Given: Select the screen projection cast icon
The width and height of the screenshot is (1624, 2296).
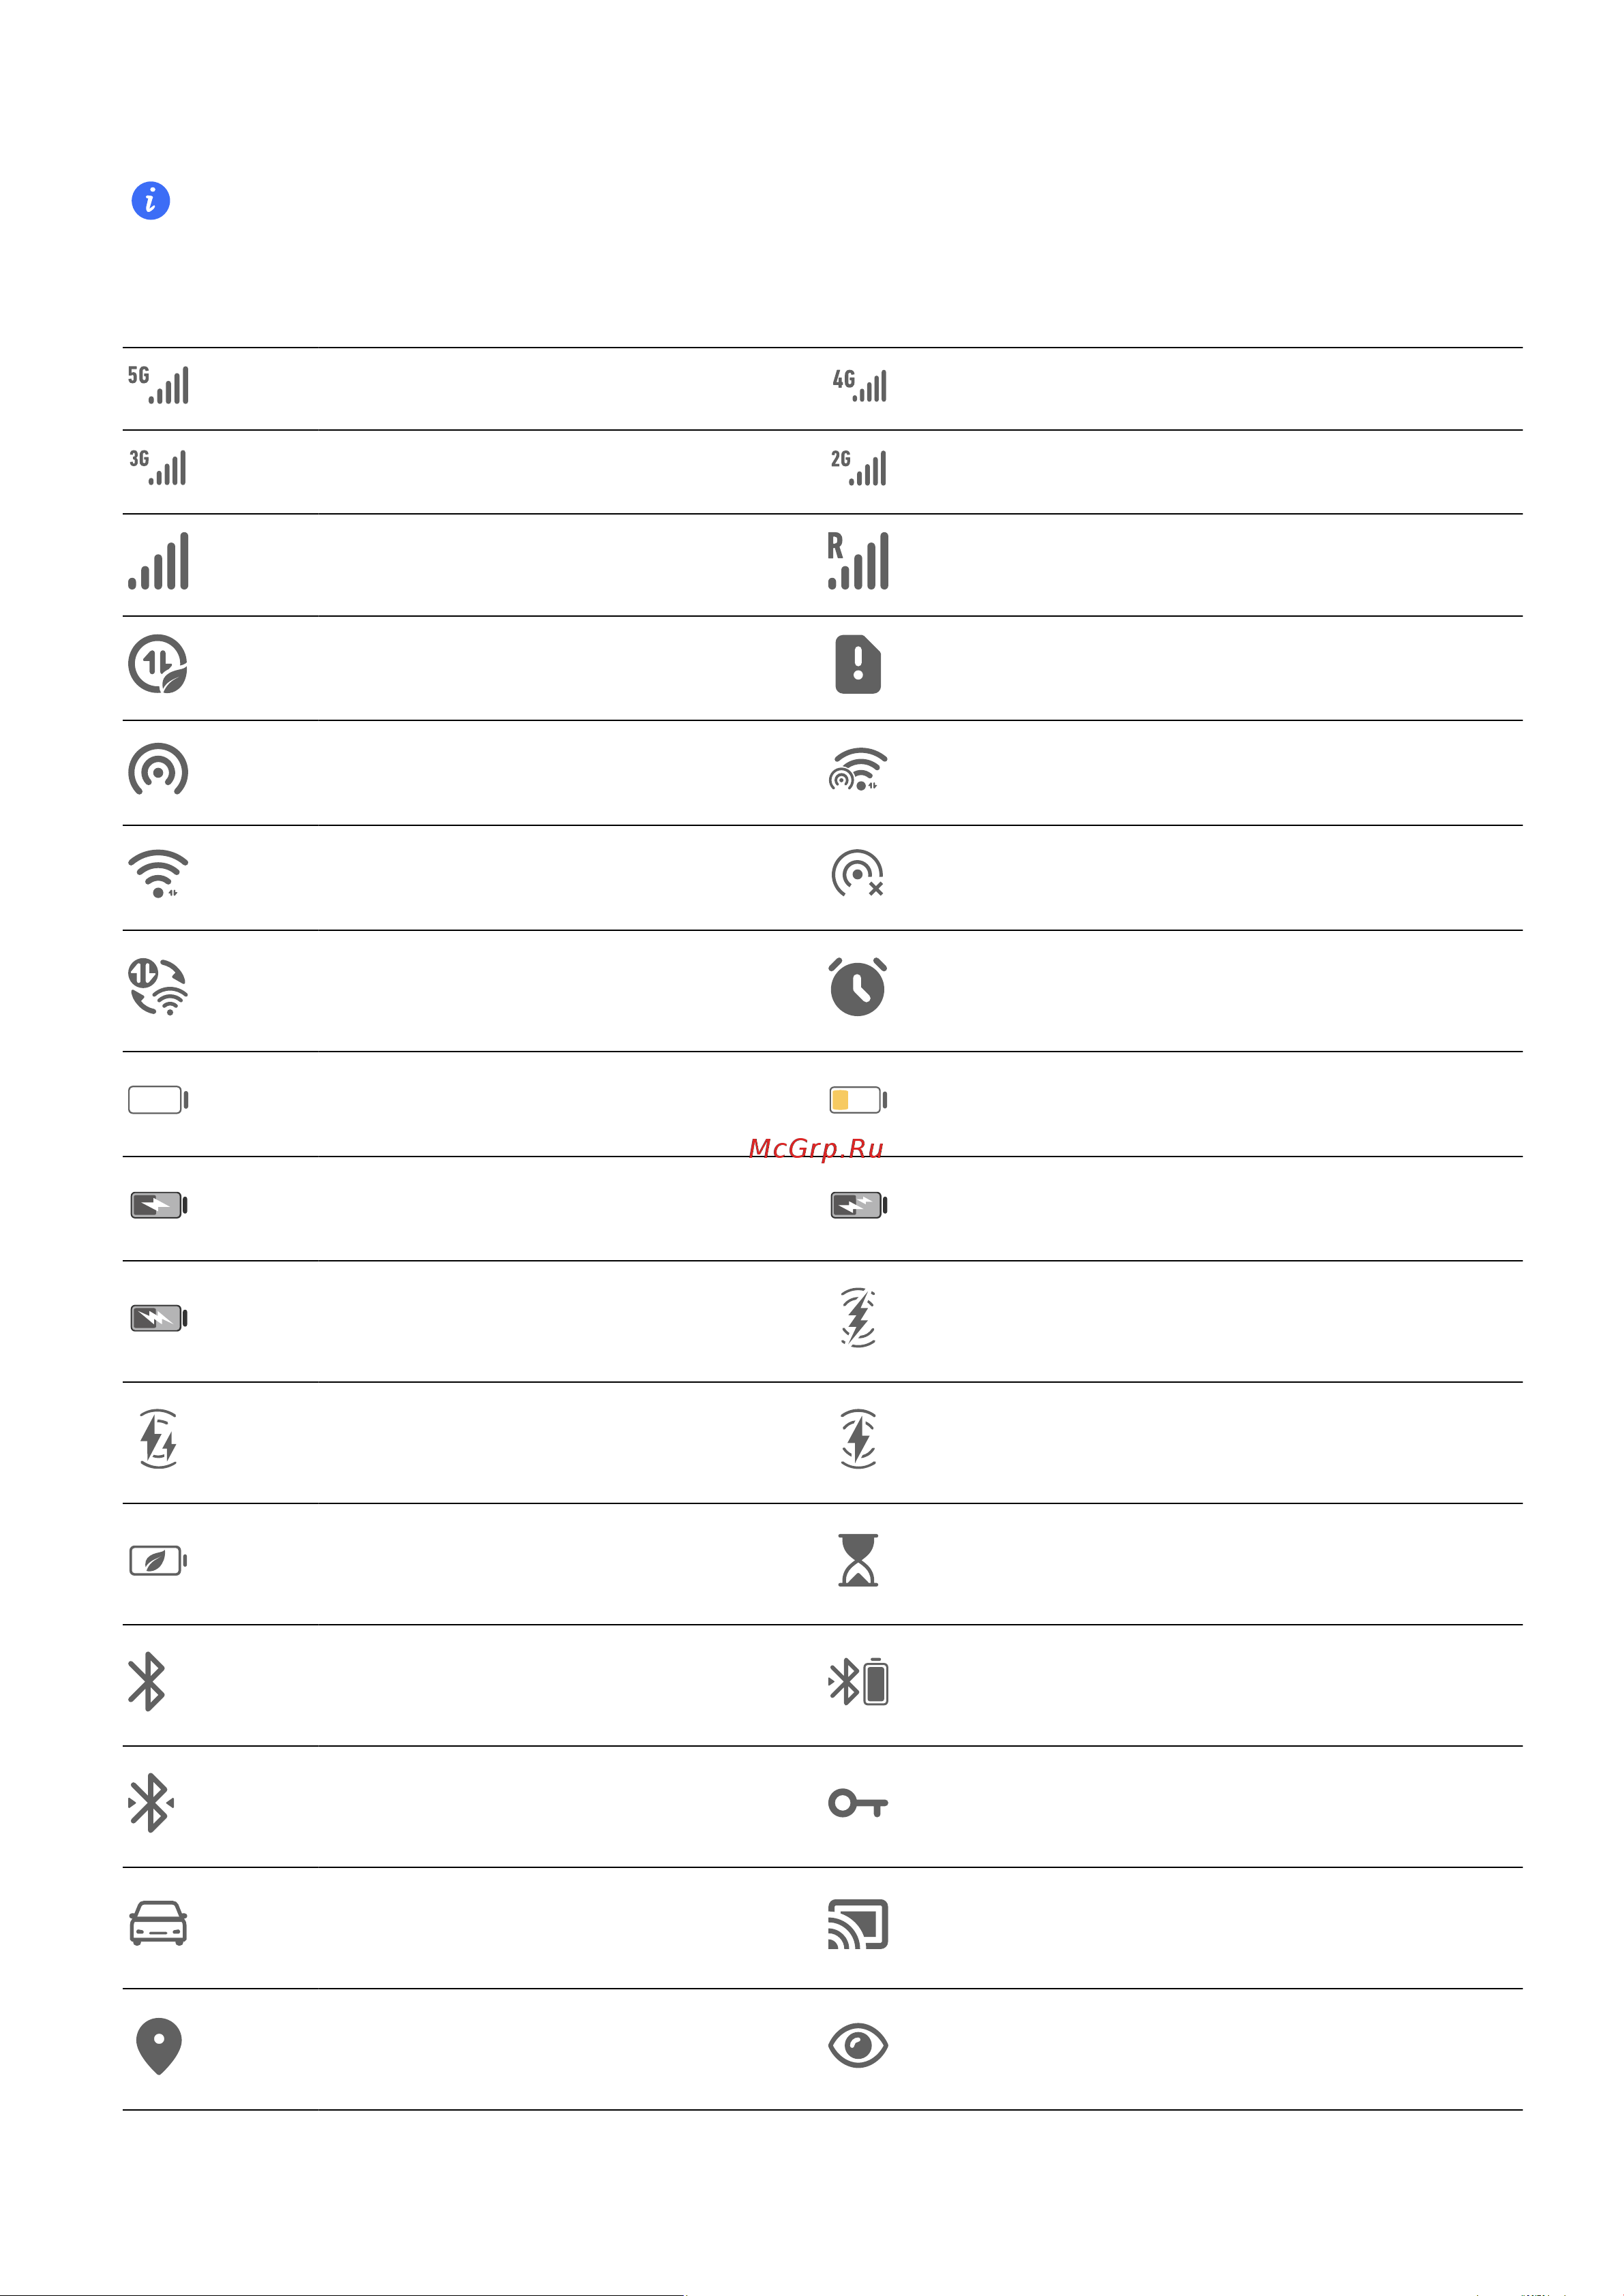Looking at the screenshot, I should [x=858, y=1924].
